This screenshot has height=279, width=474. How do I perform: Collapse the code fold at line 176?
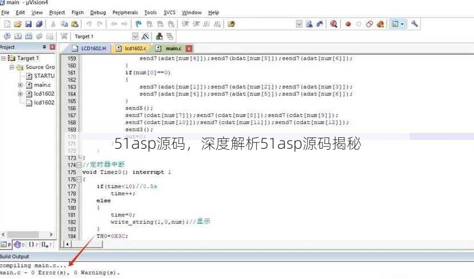(79, 179)
